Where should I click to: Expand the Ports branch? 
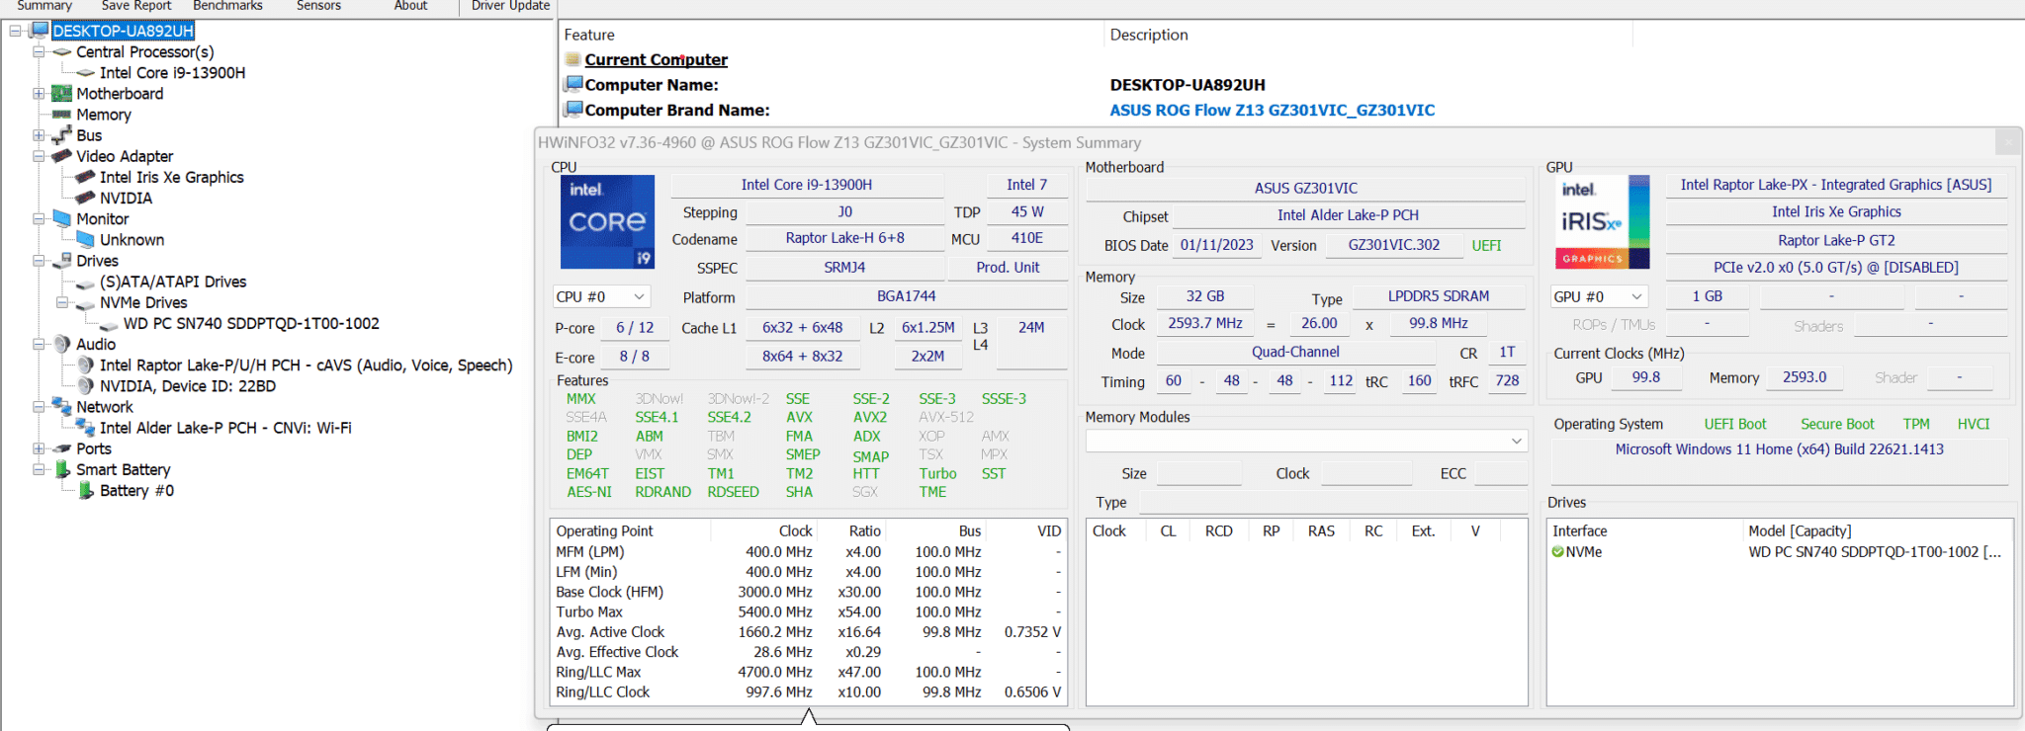tap(39, 448)
